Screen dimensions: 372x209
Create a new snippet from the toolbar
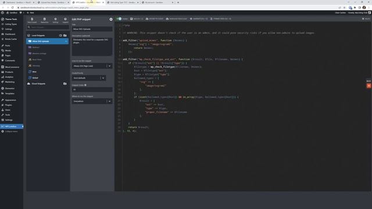click(32, 20)
